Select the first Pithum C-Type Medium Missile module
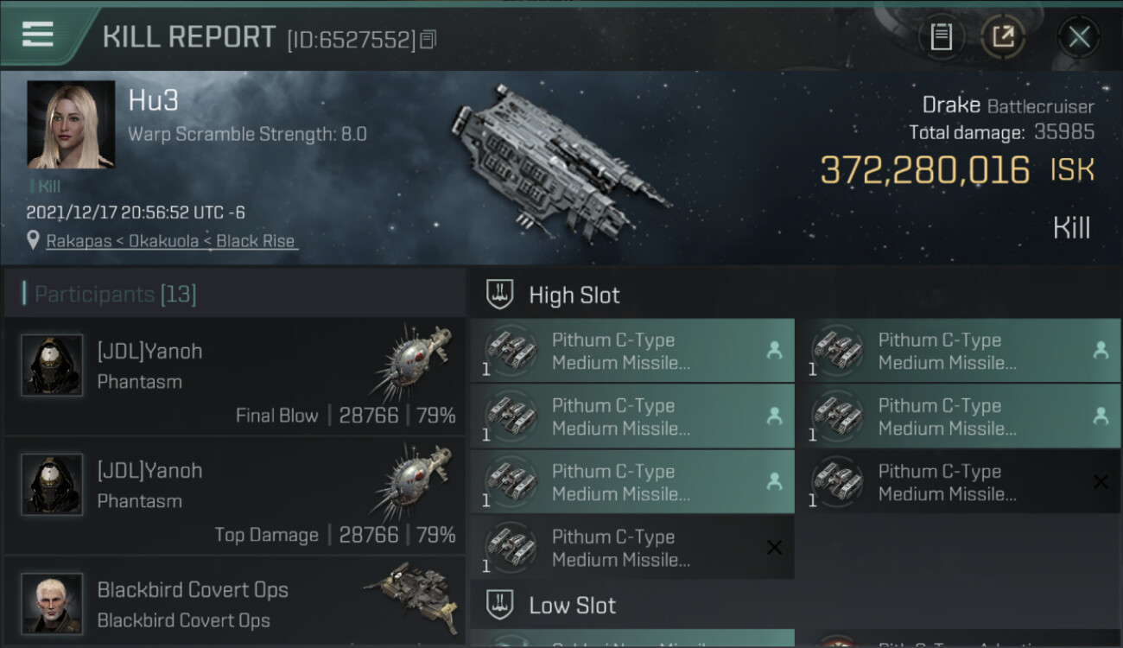Viewport: 1123px width, 648px height. [631, 351]
